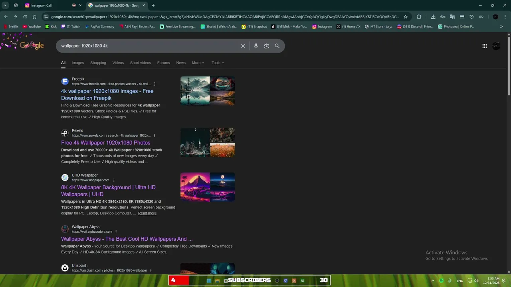Reload the current page

click(25, 17)
